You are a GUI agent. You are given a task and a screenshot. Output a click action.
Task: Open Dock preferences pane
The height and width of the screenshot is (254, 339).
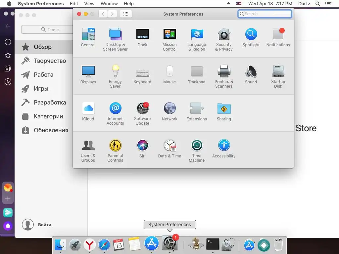pyautogui.click(x=142, y=37)
